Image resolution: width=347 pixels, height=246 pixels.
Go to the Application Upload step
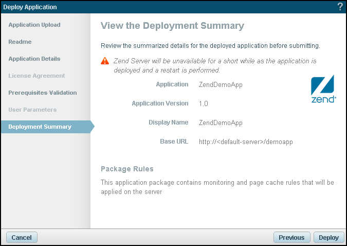tap(34, 25)
